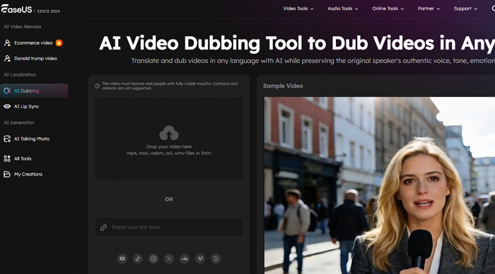Click the sample video preview
The height and width of the screenshot is (274, 495).
point(380,186)
